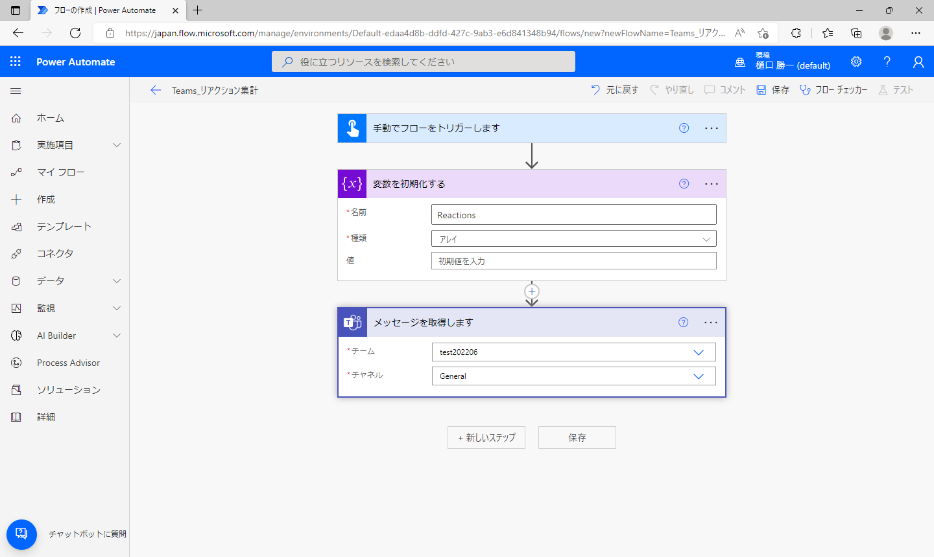Expand the 監視 chevron
Image resolution: width=934 pixels, height=557 pixels.
117,308
